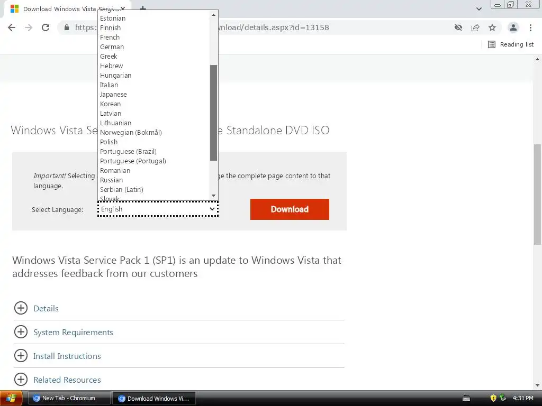542x406 pixels.
Task: Click the Microsoft logo tab favicon
Action: tap(14, 9)
